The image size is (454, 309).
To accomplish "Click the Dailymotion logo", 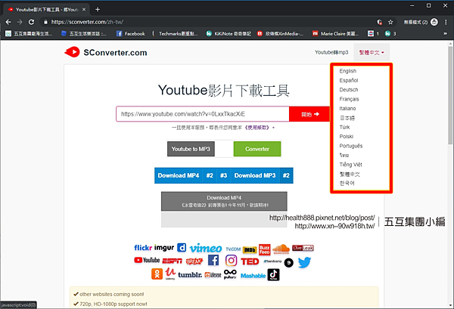I will coord(182,248).
